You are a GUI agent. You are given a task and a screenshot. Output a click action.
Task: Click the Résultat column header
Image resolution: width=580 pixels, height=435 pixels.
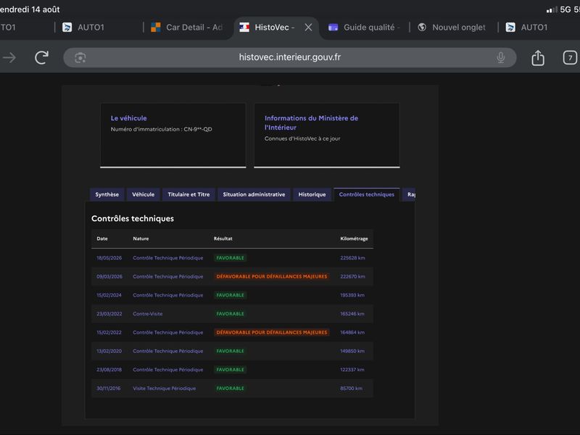coord(223,239)
